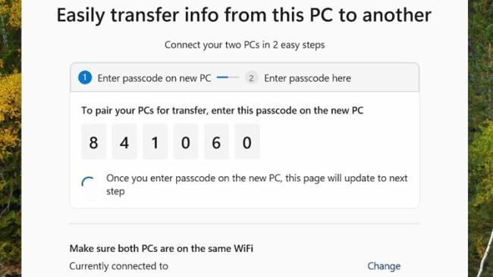Click the 'To pair your PCs for transfer' instruction
This screenshot has width=493, height=277.
pos(222,111)
